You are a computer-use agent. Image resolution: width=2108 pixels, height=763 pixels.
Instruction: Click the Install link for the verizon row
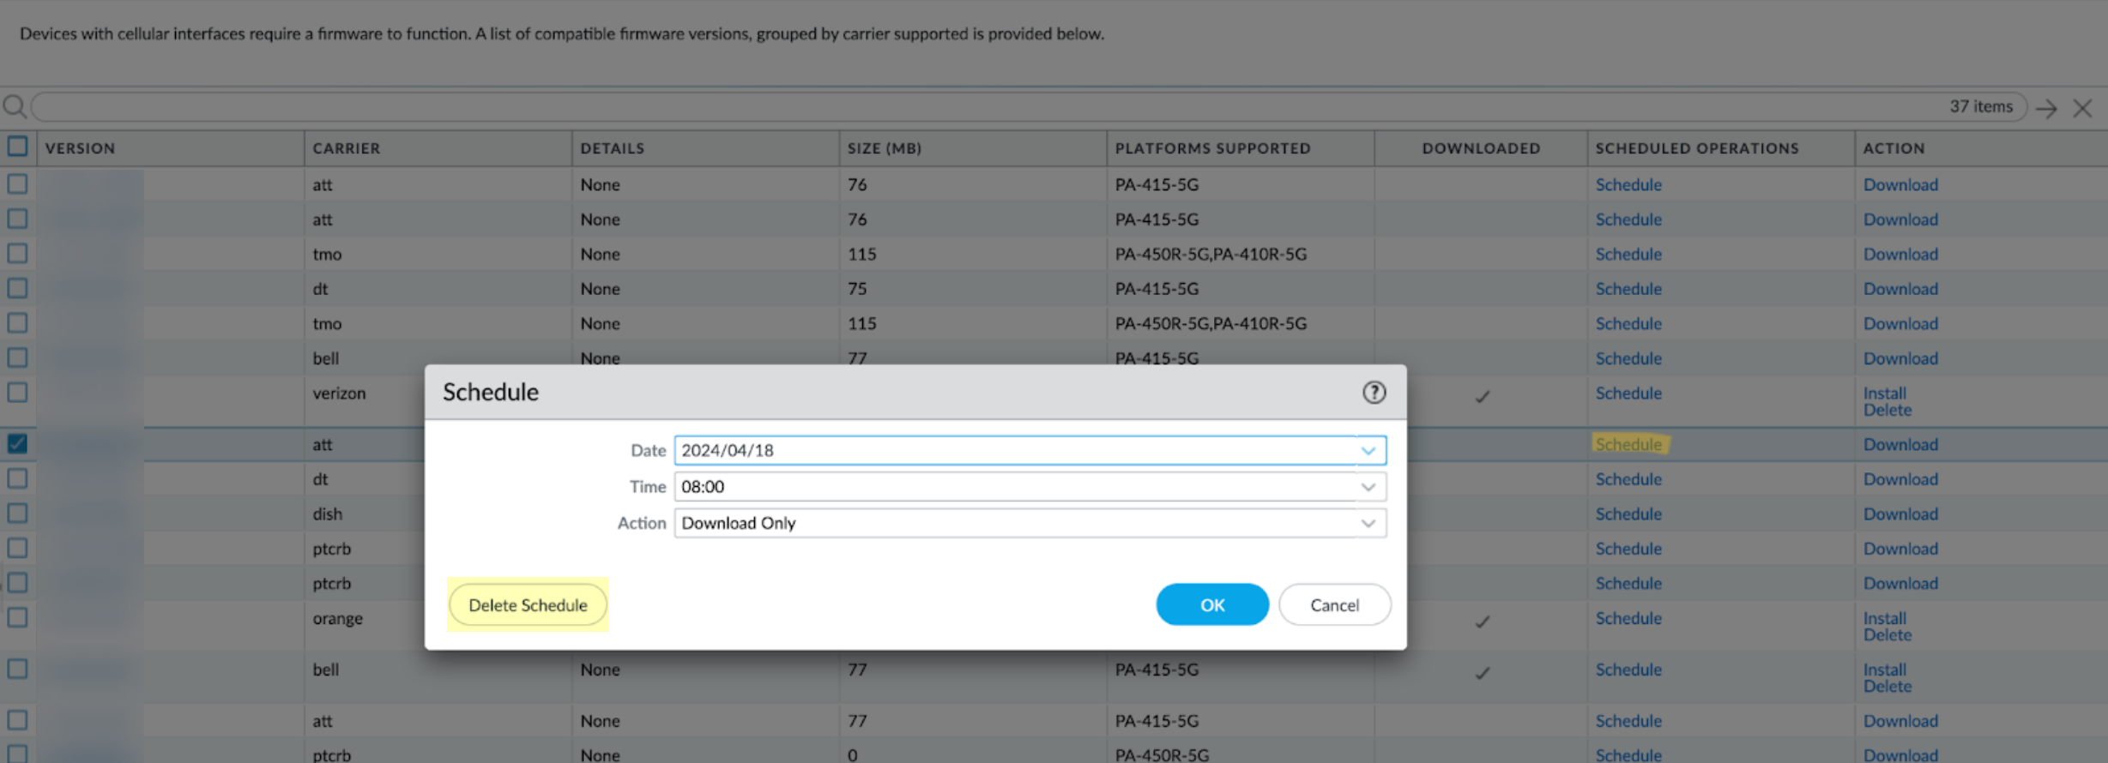click(1884, 394)
